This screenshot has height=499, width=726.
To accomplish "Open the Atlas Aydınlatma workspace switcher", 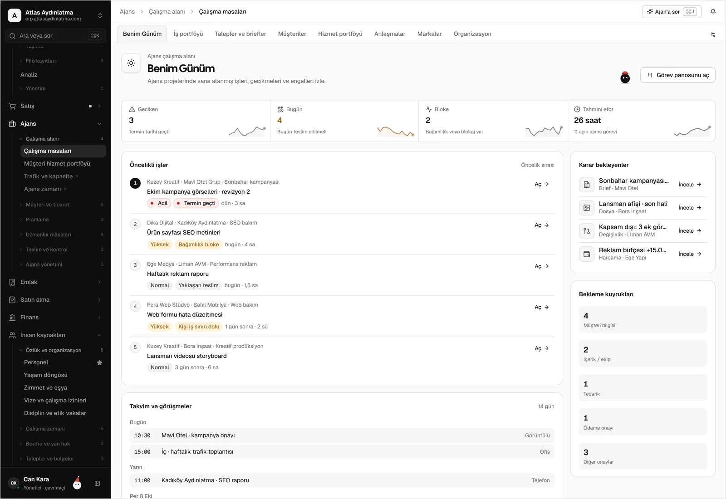I will (55, 15).
